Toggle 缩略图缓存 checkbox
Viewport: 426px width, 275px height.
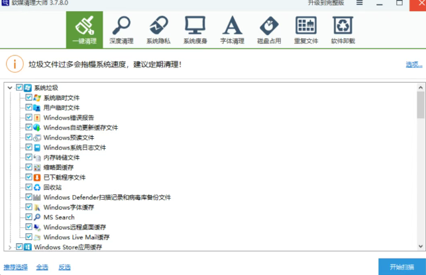tap(28, 167)
